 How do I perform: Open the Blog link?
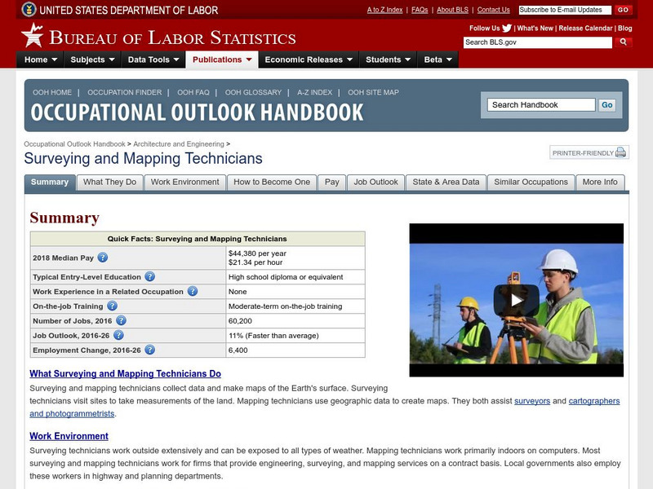624,29
